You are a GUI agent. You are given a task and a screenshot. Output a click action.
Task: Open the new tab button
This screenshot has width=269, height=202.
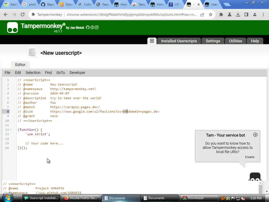click(x=227, y=4)
